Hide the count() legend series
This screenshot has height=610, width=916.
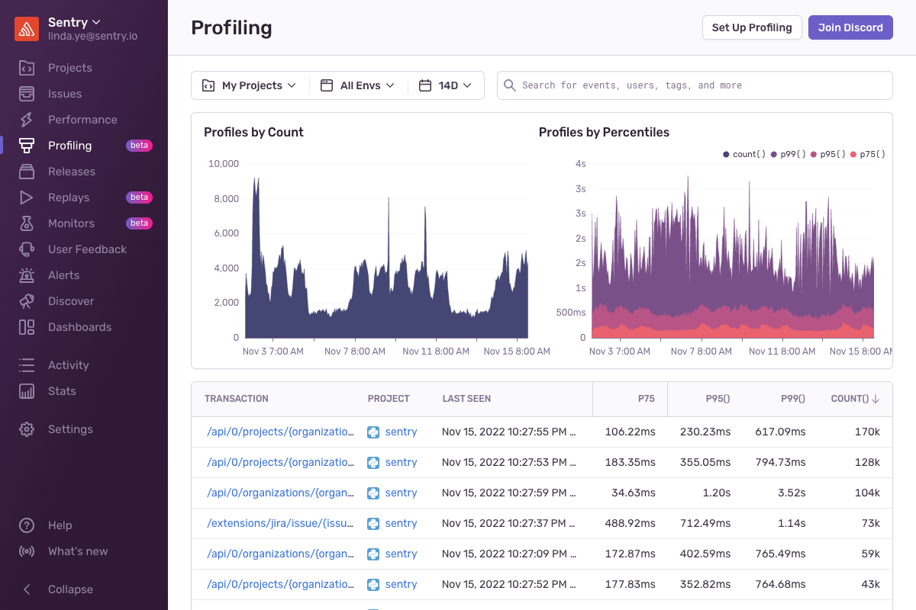(744, 154)
